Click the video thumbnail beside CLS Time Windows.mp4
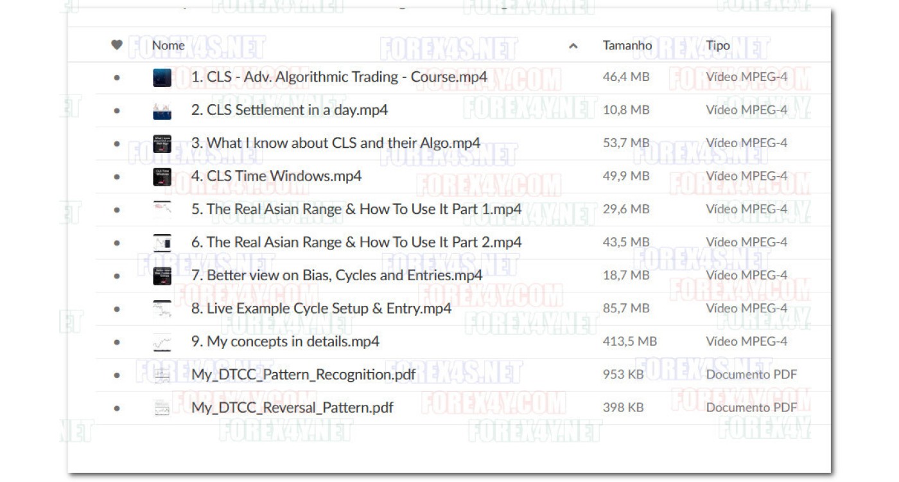Viewport: 899px width, 482px height. click(162, 175)
